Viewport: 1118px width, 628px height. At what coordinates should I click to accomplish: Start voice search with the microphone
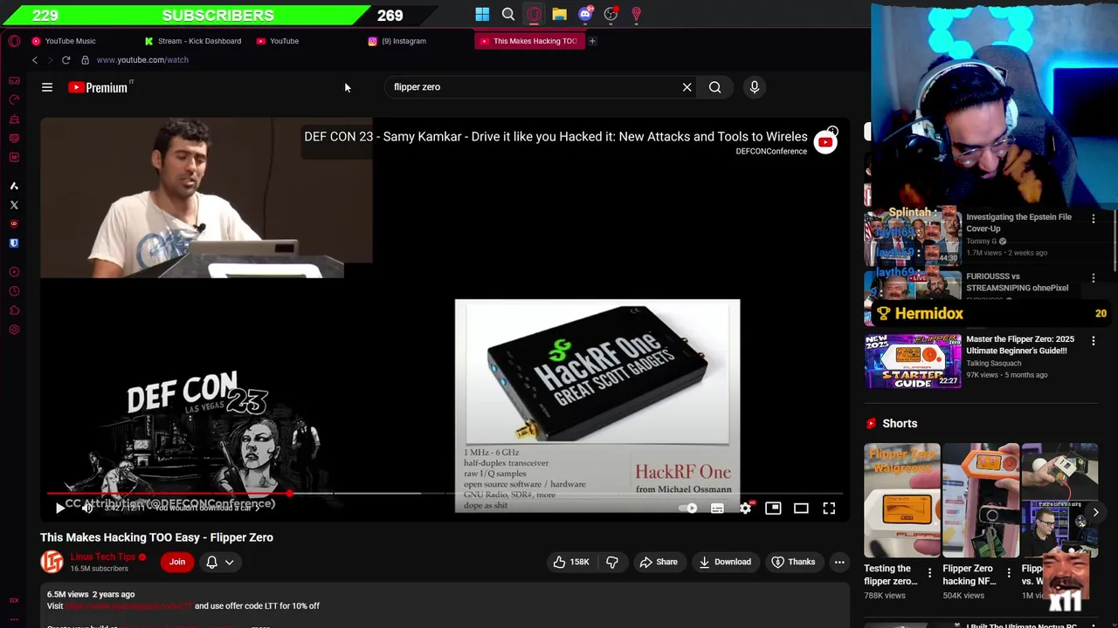click(x=755, y=87)
